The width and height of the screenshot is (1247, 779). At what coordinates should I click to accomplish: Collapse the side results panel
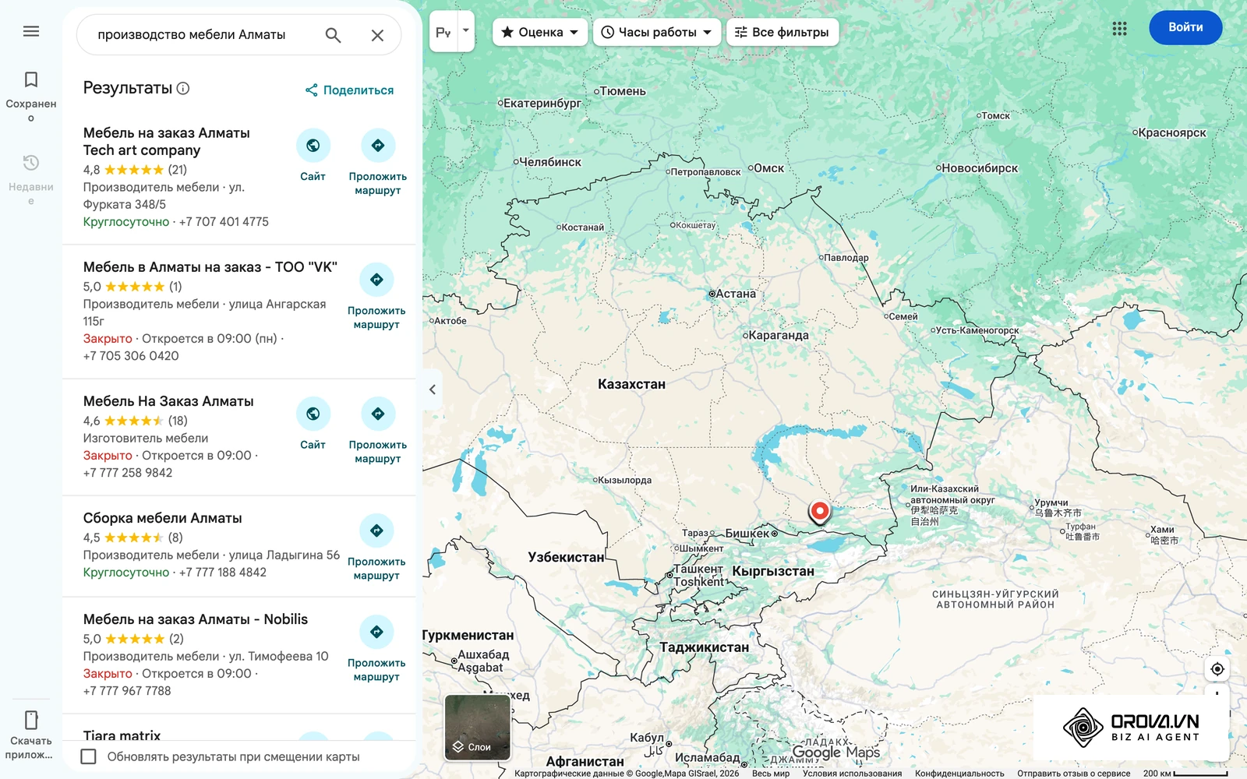tap(433, 389)
